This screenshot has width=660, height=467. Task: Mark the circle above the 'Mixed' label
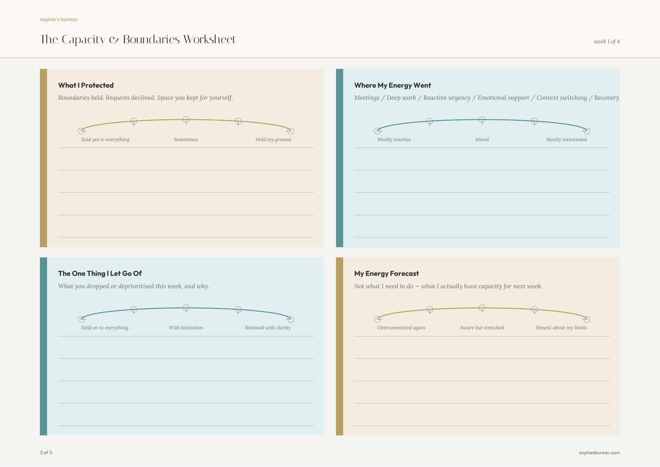tap(482, 120)
